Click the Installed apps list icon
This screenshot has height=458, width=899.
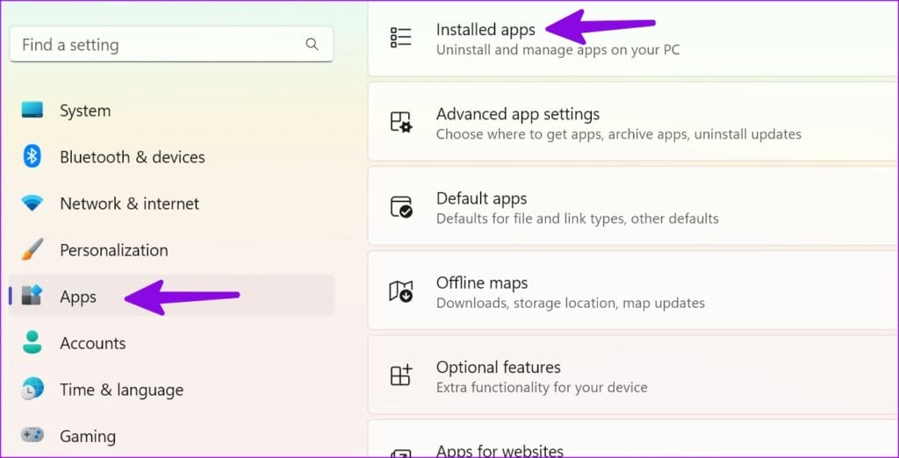point(400,37)
